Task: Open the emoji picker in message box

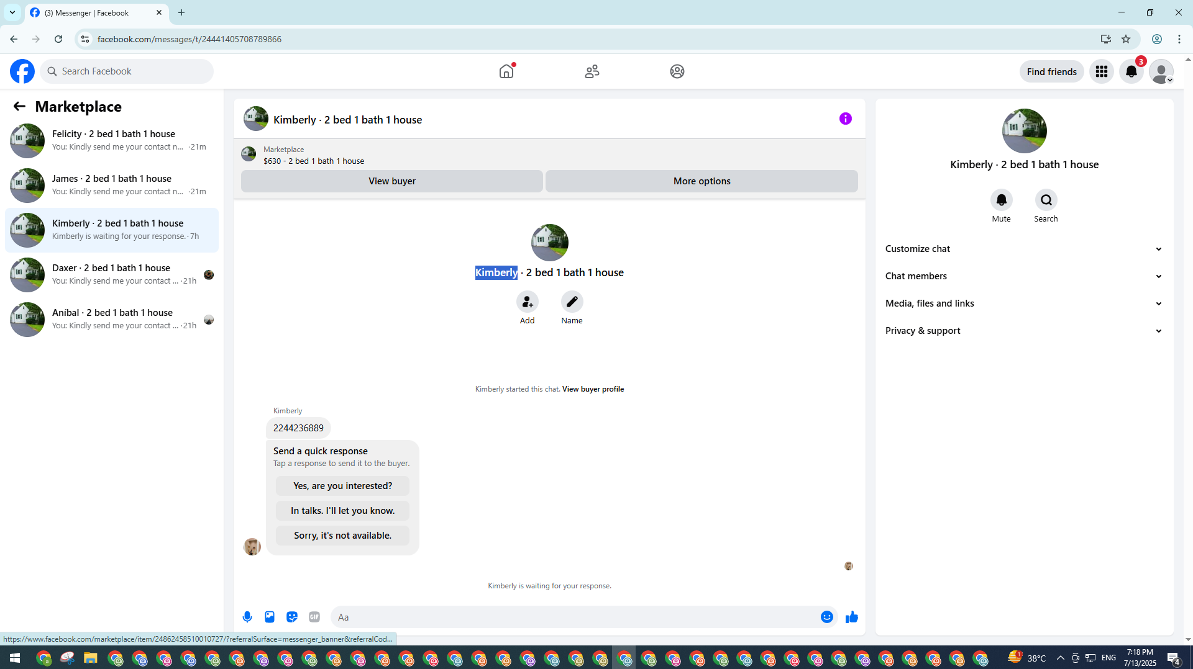Action: coord(826,617)
